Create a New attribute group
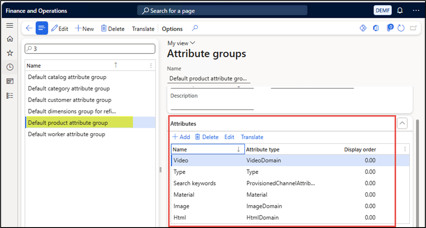This screenshot has height=228, width=426. tap(84, 29)
